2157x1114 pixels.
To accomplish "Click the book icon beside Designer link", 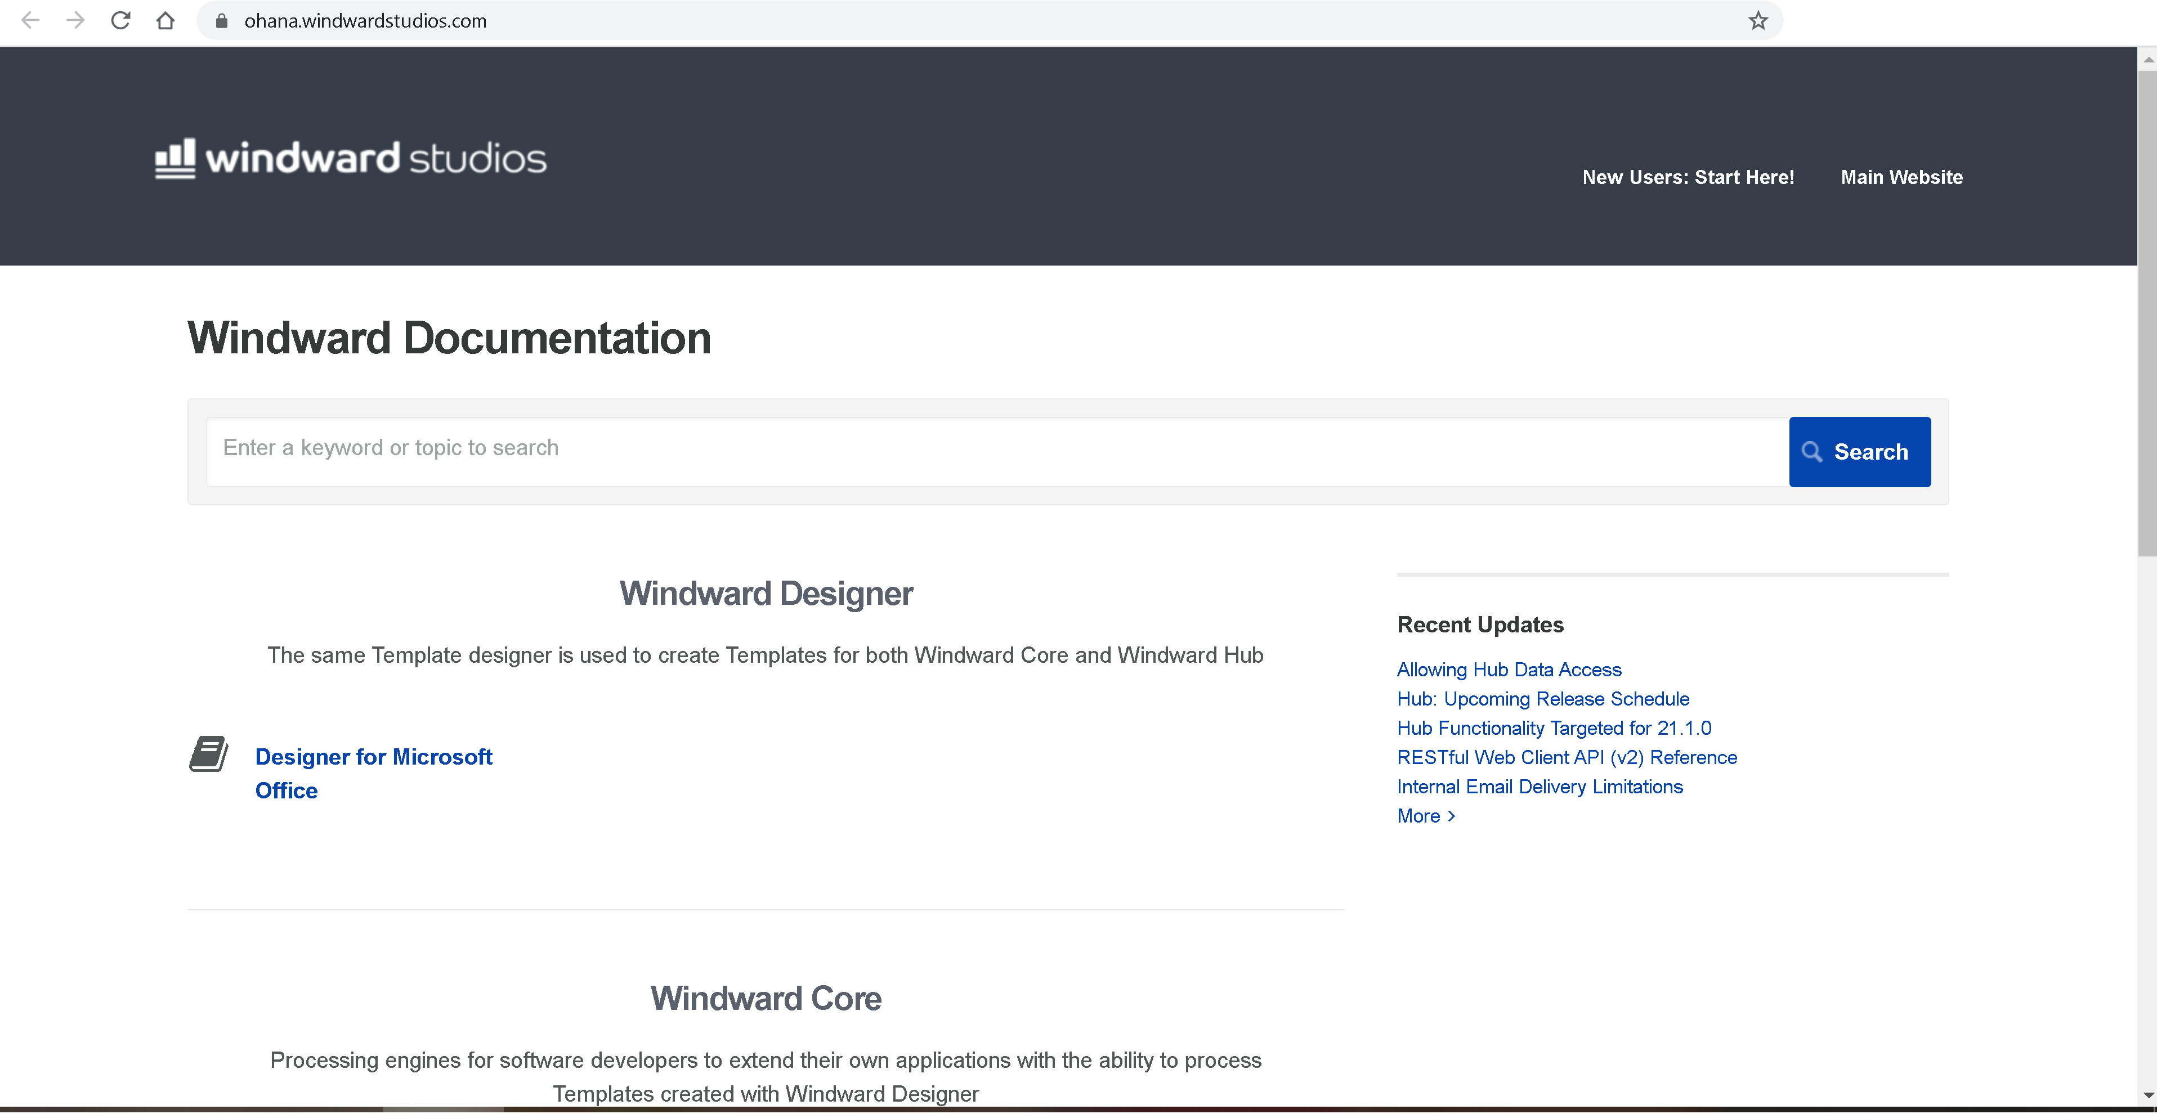I will pyautogui.click(x=208, y=754).
